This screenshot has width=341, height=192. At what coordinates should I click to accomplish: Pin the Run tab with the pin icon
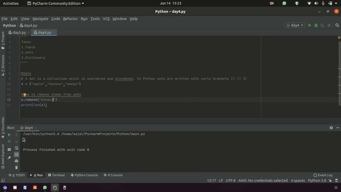pos(9,158)
